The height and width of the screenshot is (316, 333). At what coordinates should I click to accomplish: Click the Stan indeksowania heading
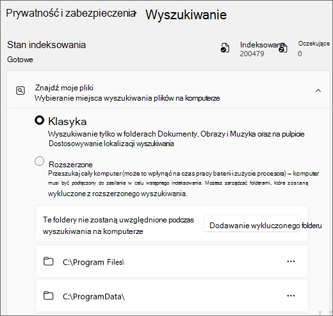coord(46,45)
